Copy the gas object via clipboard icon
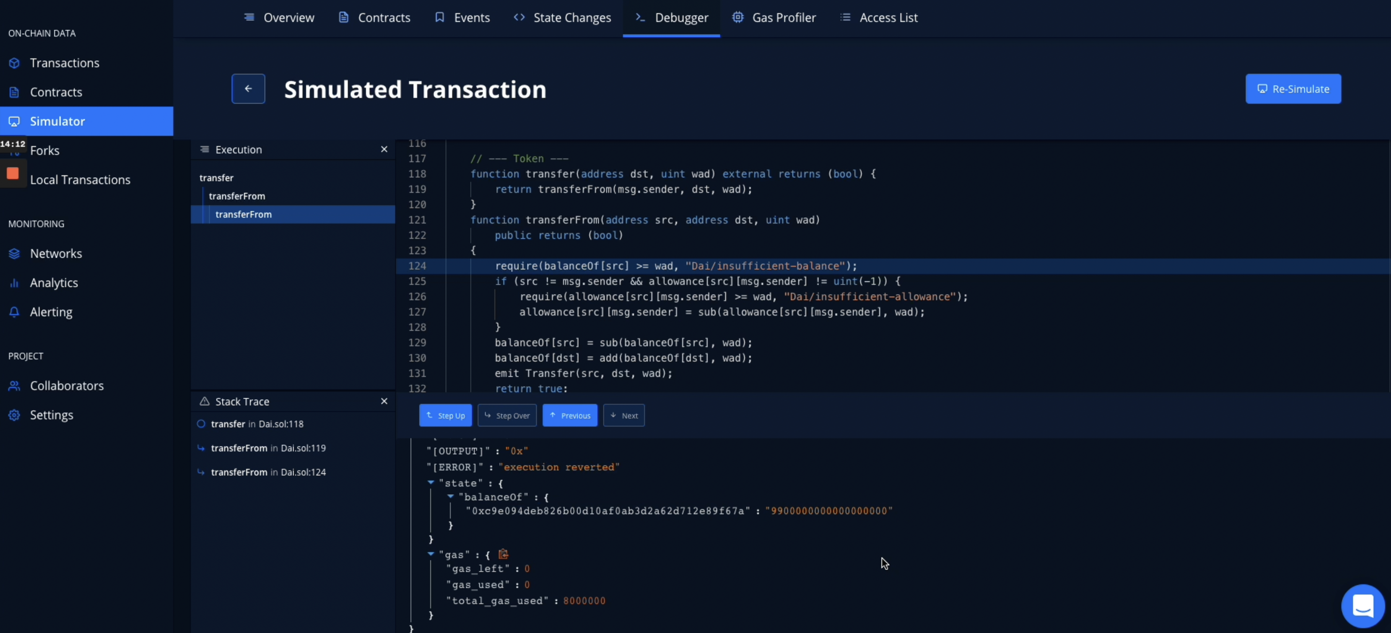This screenshot has height=633, width=1391. pyautogui.click(x=503, y=554)
